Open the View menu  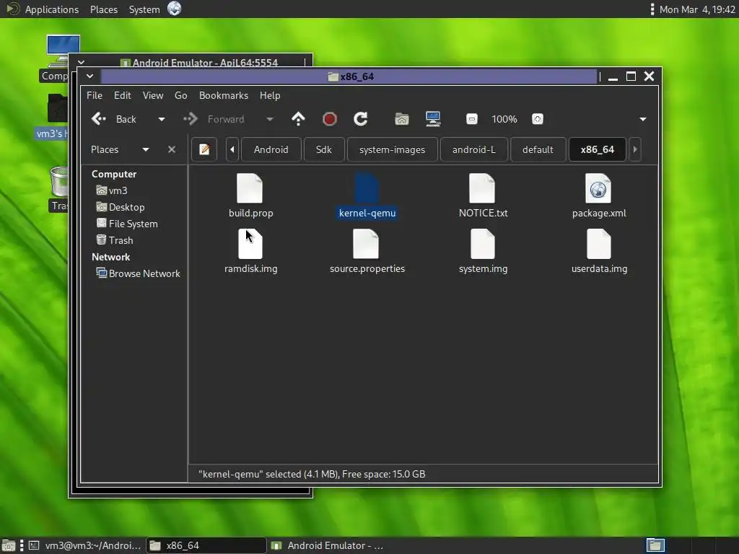153,95
